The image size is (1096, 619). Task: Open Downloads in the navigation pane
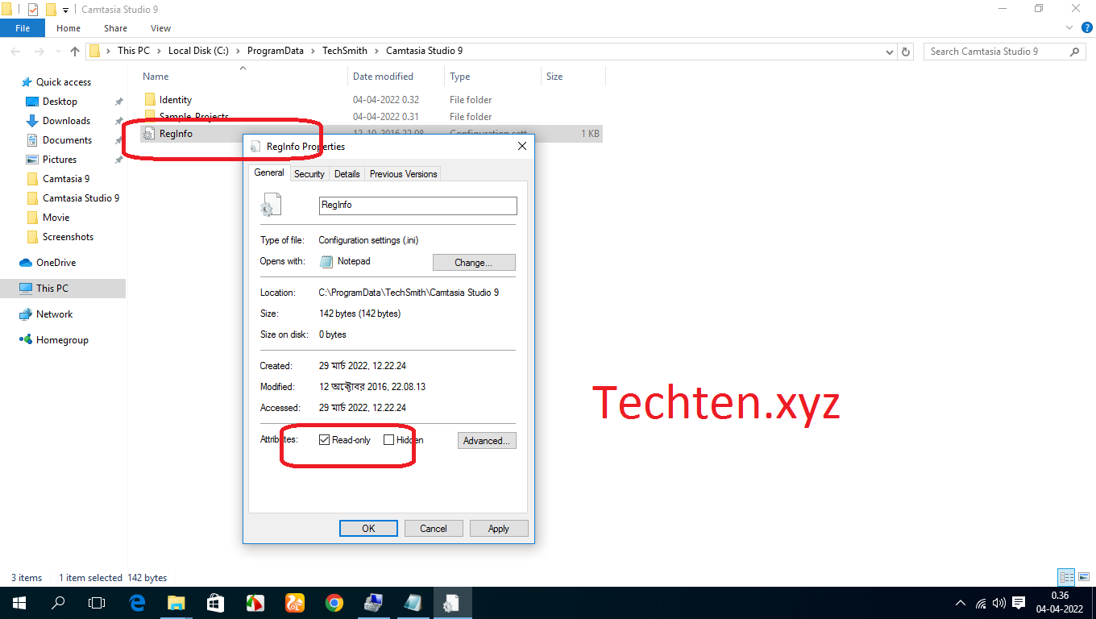66,121
